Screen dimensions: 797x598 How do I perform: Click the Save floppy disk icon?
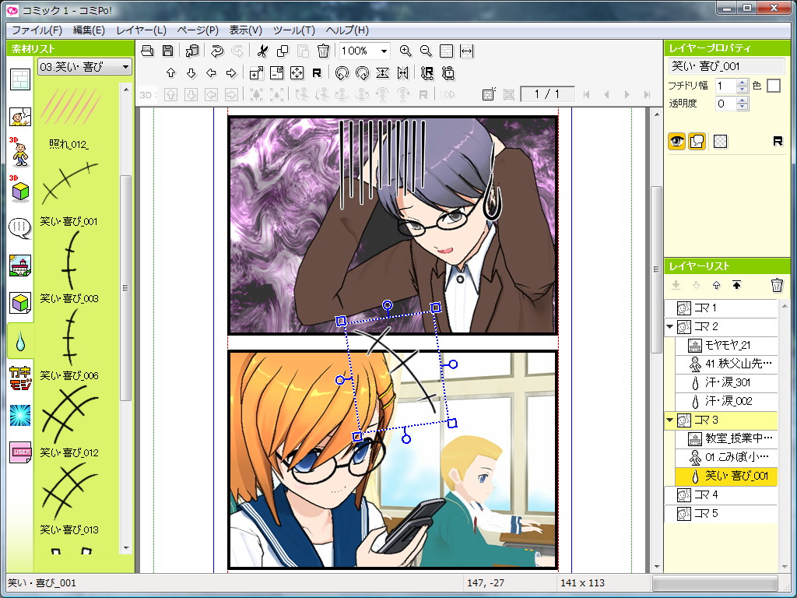point(168,51)
